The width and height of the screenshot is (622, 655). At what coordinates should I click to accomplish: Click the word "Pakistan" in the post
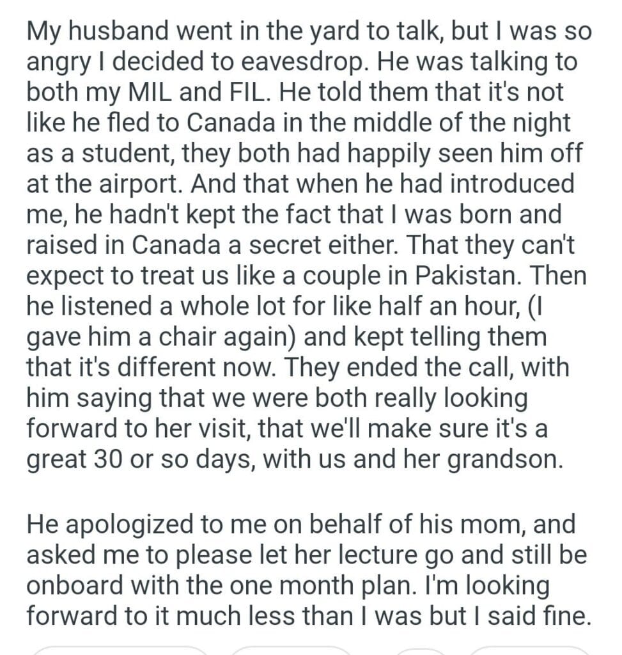tap(461, 276)
